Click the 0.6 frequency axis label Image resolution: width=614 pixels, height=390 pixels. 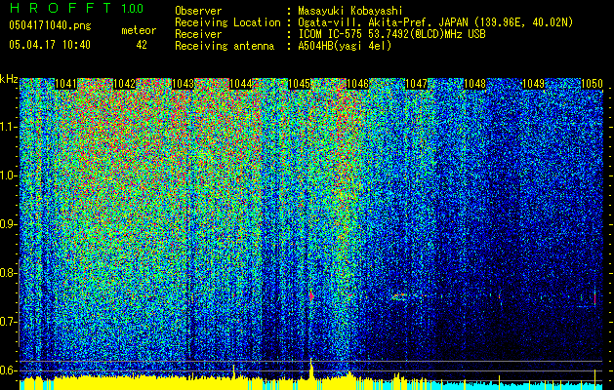pyautogui.click(x=9, y=370)
